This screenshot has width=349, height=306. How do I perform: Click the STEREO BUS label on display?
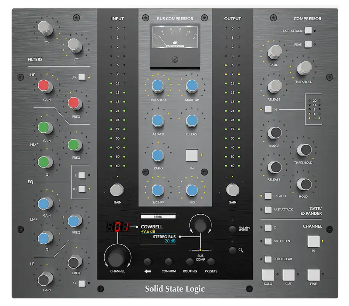pos(164,236)
